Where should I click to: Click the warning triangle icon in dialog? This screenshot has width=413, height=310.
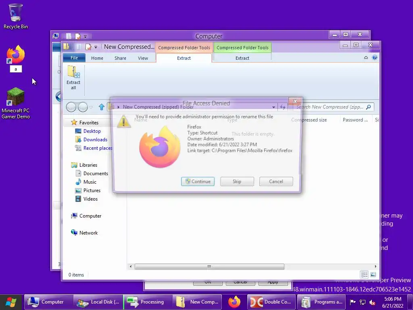(x=123, y=121)
